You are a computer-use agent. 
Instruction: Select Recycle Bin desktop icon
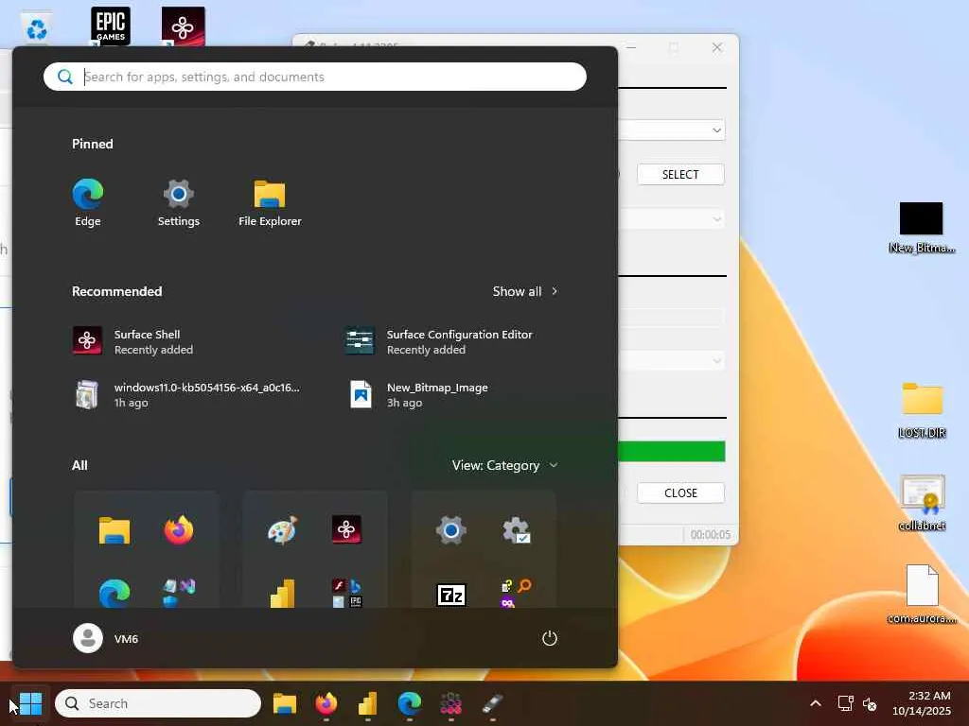tap(37, 28)
